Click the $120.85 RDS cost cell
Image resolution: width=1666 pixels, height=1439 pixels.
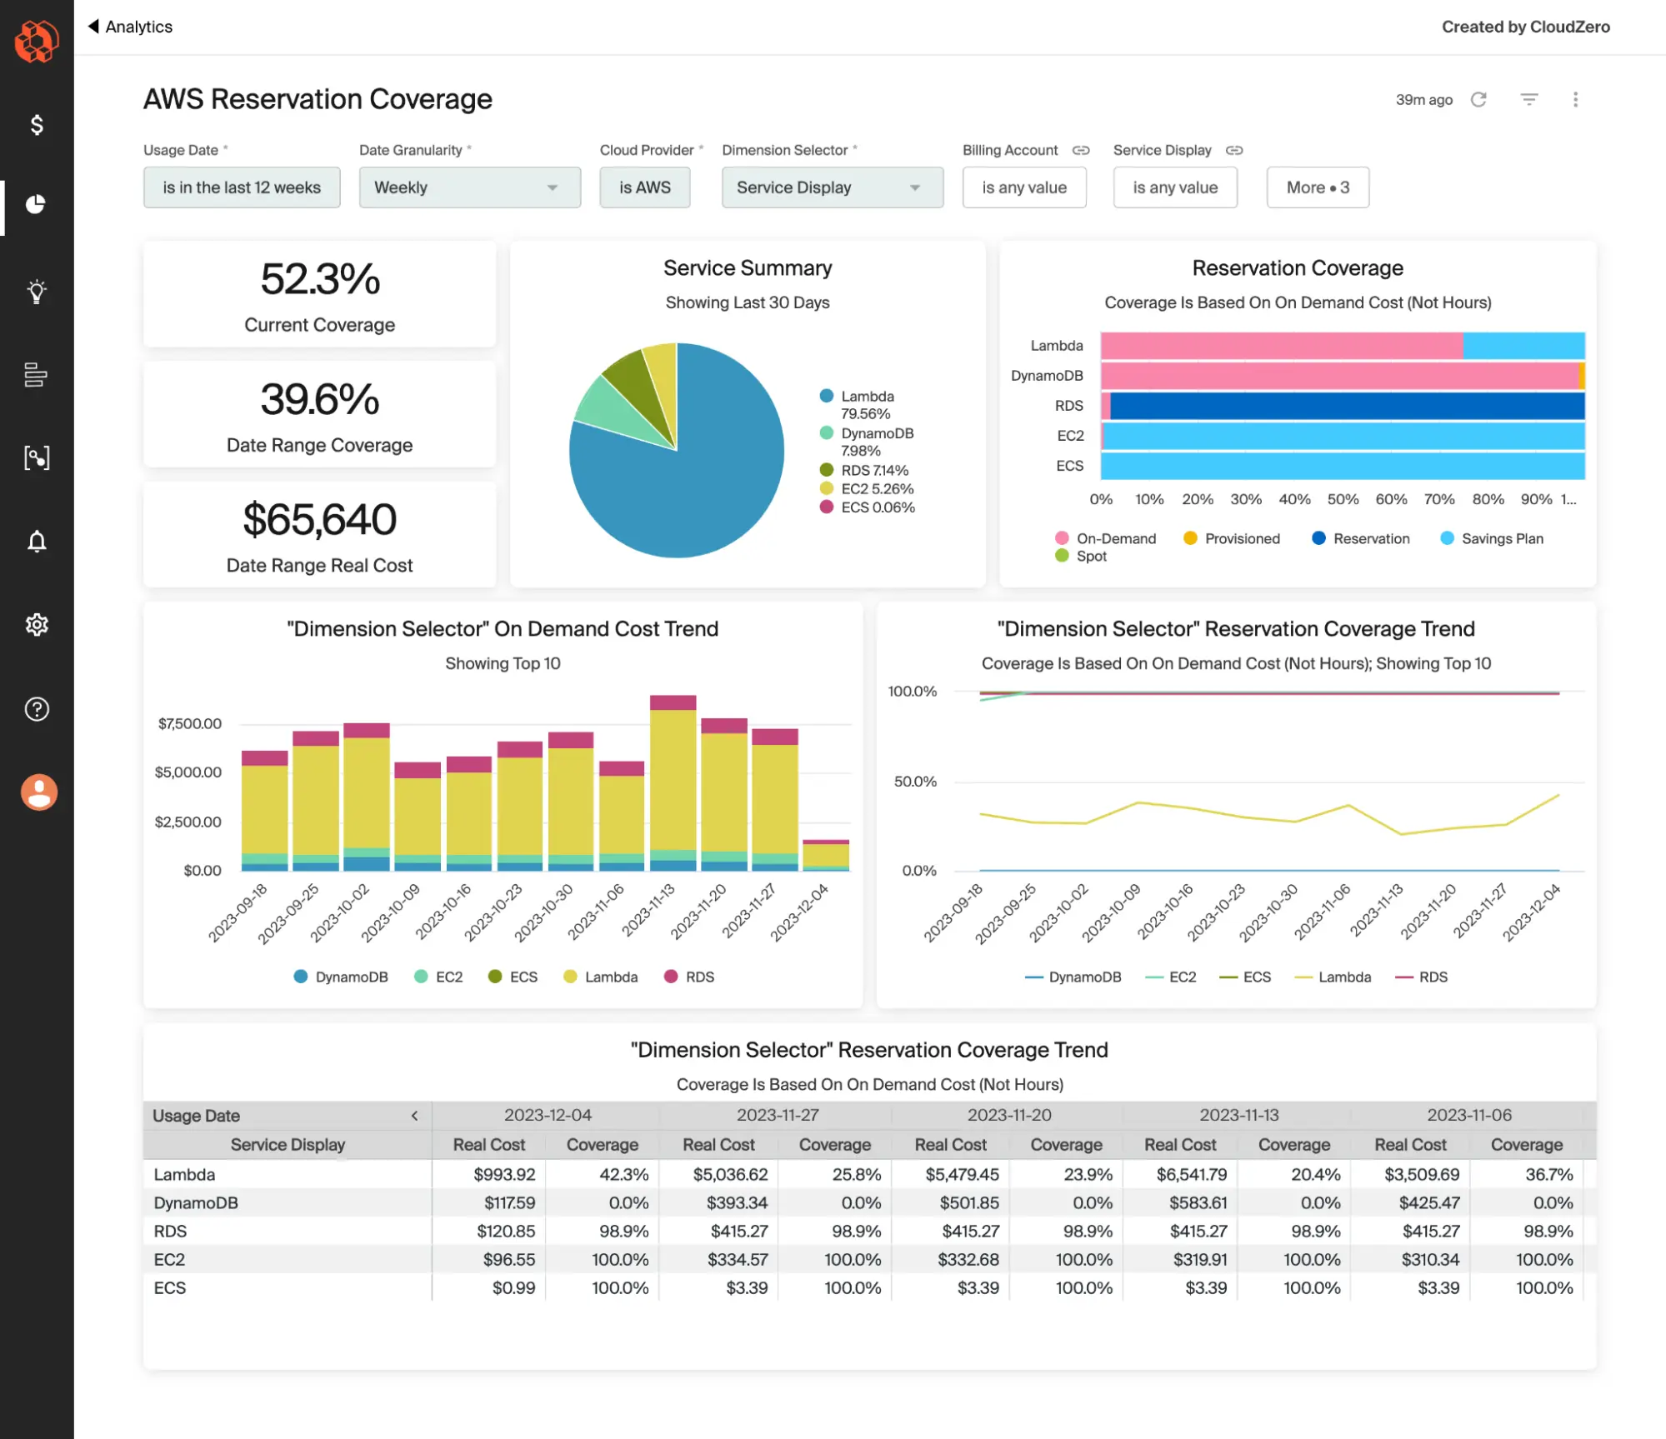(506, 1232)
